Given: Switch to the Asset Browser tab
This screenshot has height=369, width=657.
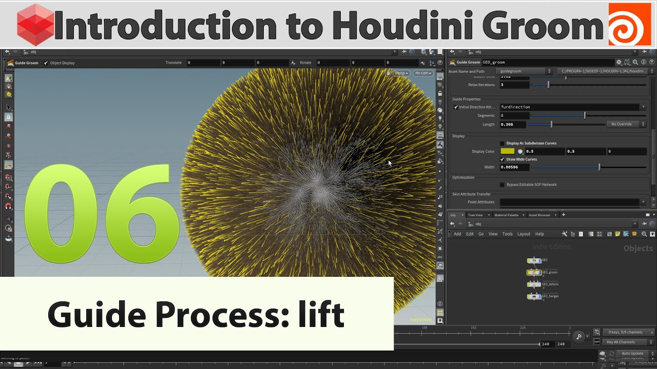Looking at the screenshot, I should point(539,215).
